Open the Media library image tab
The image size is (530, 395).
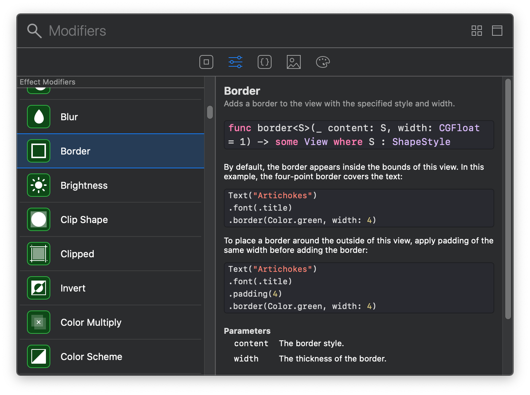point(294,62)
